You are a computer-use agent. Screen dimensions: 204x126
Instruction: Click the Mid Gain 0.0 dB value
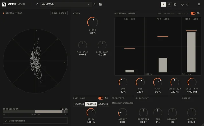(x=83, y=54)
